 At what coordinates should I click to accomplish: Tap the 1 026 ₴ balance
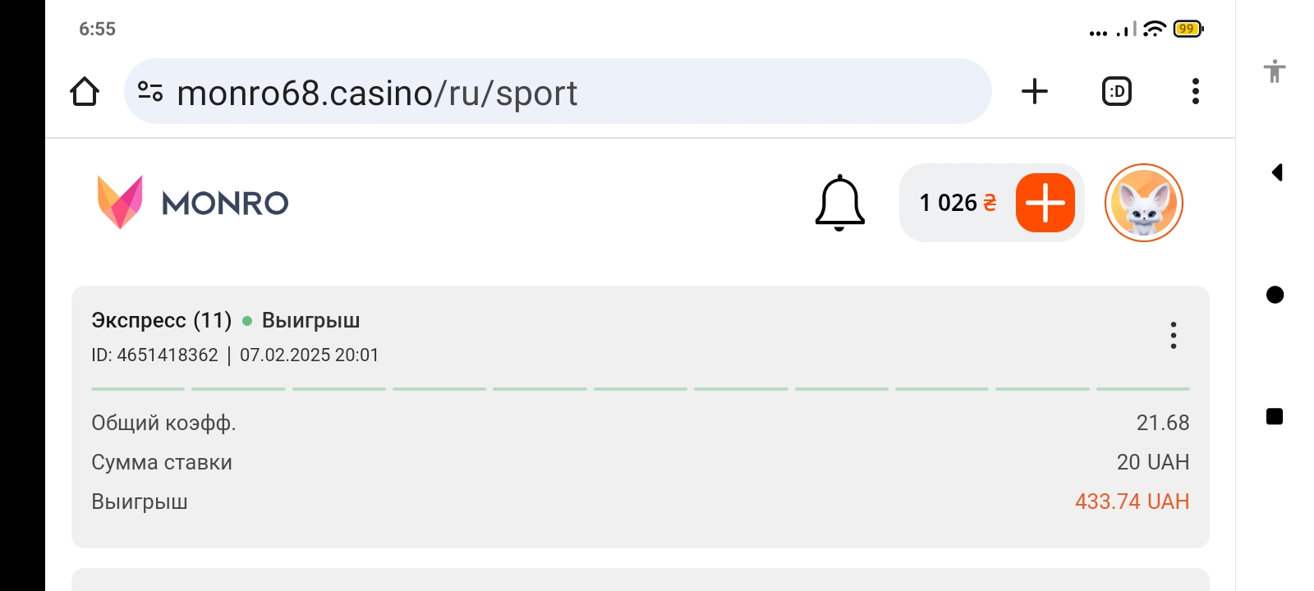[957, 203]
